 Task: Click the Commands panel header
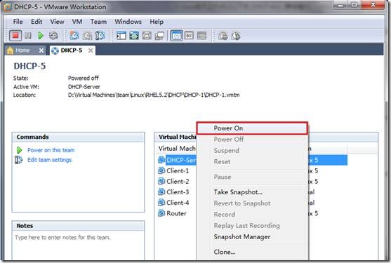(78, 137)
